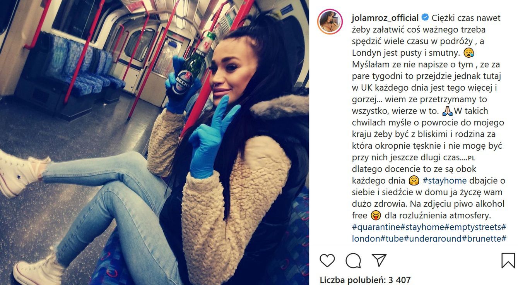
Task: Like the post with heart icon
Action: click(x=327, y=260)
